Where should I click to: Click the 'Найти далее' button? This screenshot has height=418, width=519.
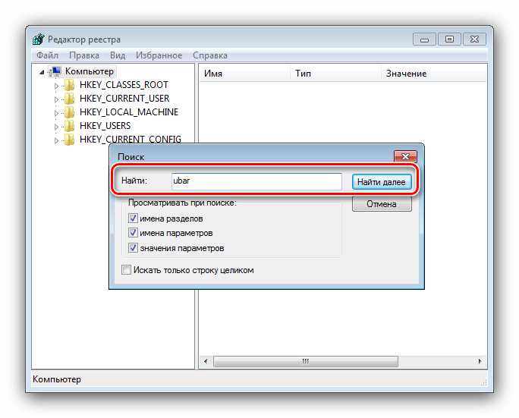click(x=382, y=182)
